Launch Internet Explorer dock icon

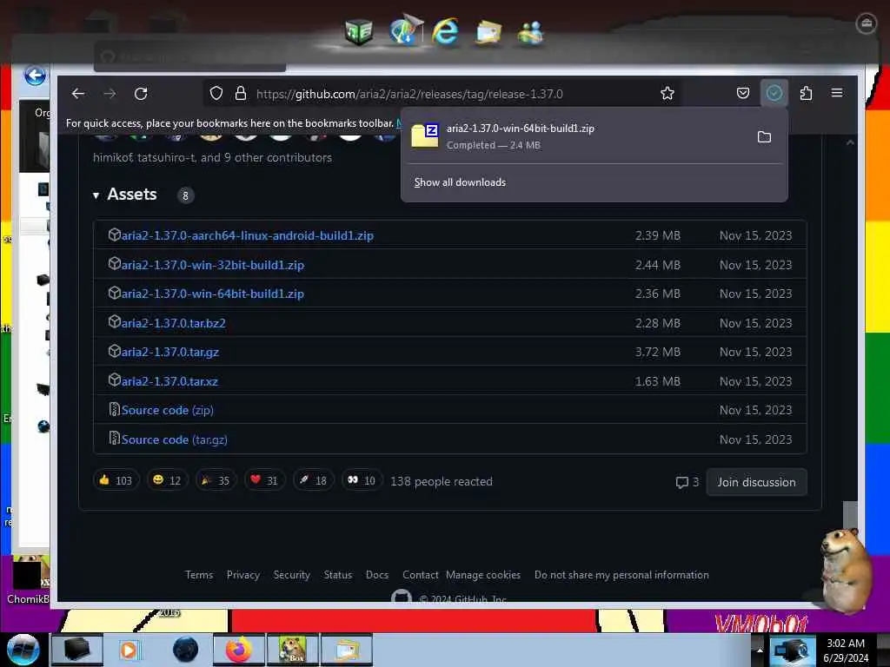coord(445,30)
